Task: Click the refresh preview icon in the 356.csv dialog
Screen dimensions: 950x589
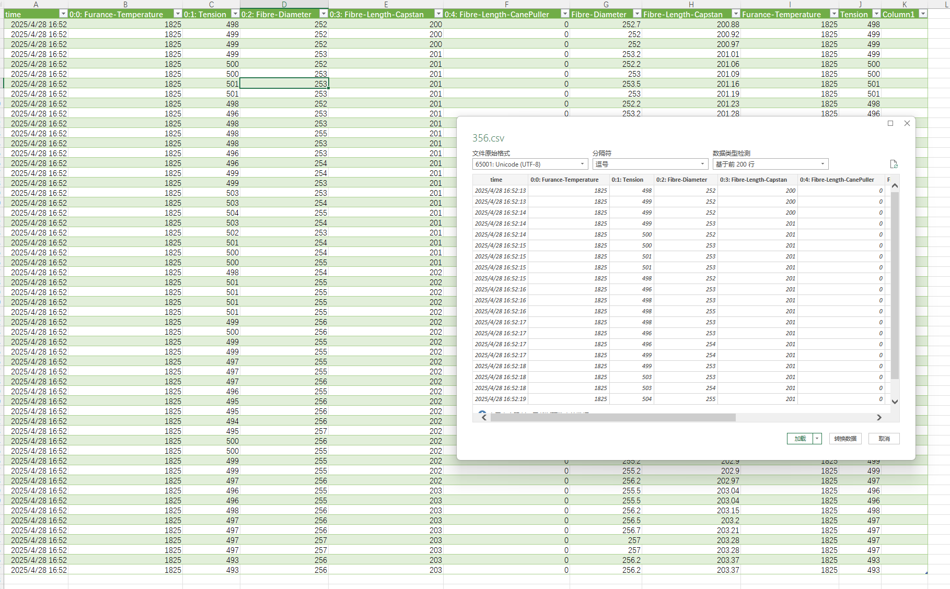Action: point(894,164)
